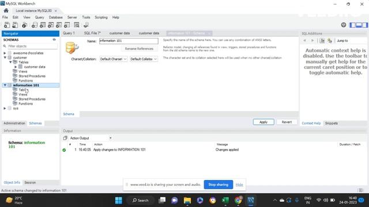Image resolution: width=369 pixels, height=207 pixels.
Task: Open File Explorer from taskbar
Action: click(x=187, y=200)
